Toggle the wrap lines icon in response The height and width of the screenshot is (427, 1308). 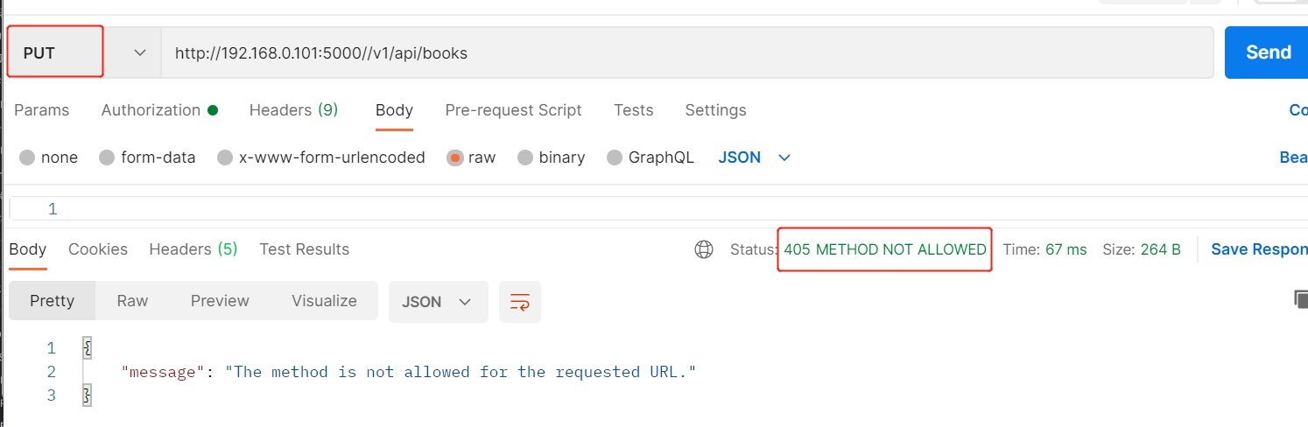pos(520,302)
